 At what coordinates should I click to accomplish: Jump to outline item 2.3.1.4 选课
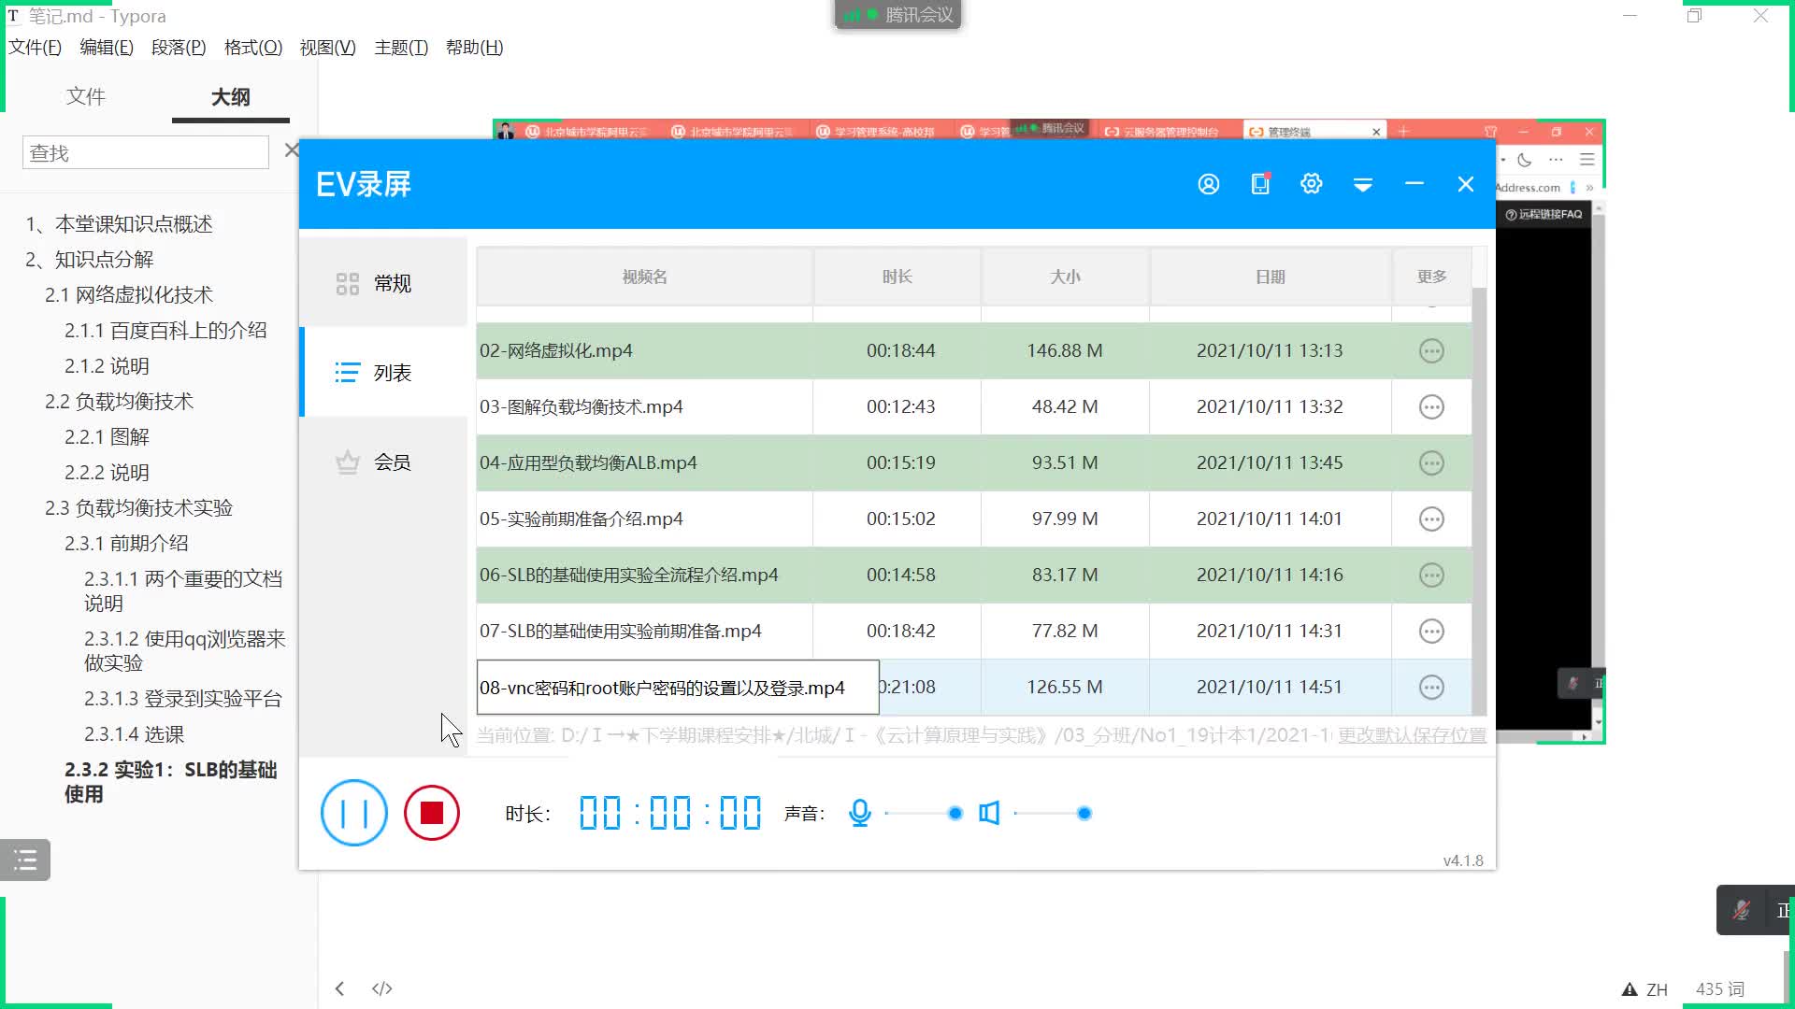[x=134, y=733]
